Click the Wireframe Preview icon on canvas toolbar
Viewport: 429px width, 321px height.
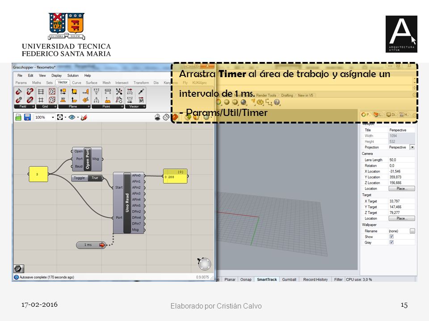[x=166, y=117]
